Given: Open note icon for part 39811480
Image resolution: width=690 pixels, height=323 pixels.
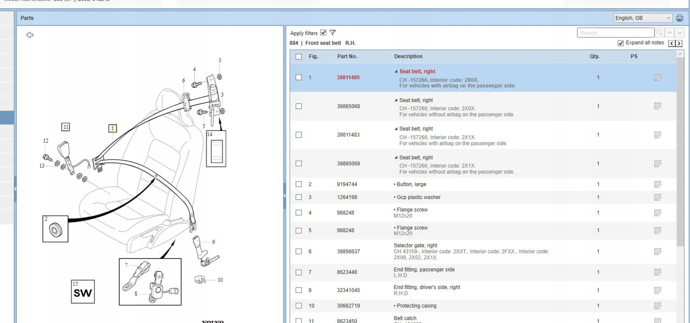Looking at the screenshot, I should [x=657, y=78].
